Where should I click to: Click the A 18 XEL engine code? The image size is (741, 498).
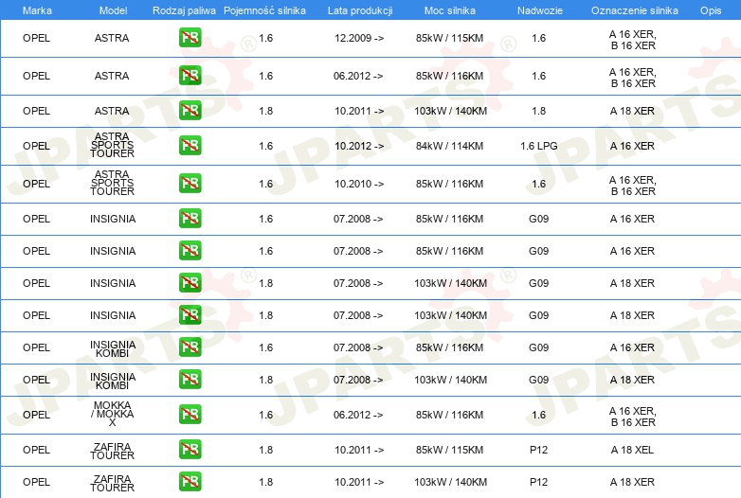tap(632, 450)
